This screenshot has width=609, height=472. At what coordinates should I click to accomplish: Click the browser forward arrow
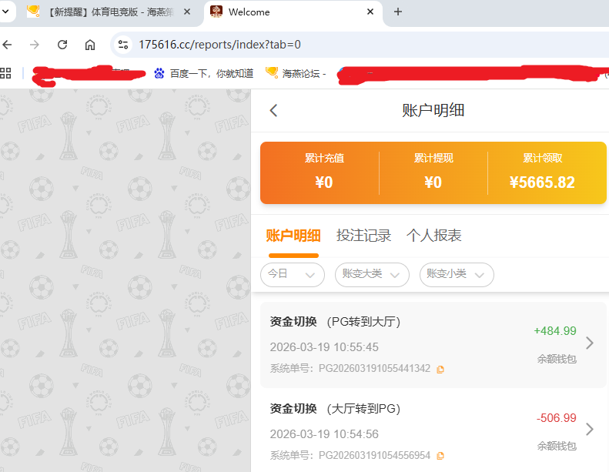[35, 45]
